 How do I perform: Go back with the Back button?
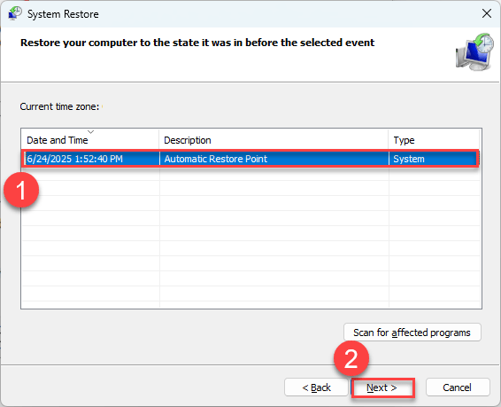(316, 387)
